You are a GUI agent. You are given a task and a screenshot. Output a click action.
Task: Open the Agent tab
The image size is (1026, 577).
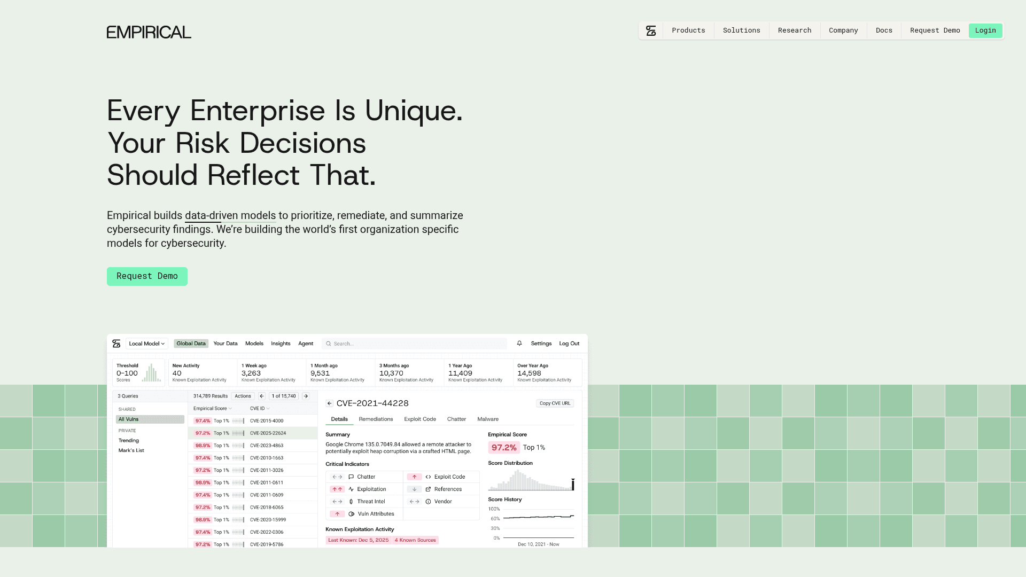[x=306, y=344]
